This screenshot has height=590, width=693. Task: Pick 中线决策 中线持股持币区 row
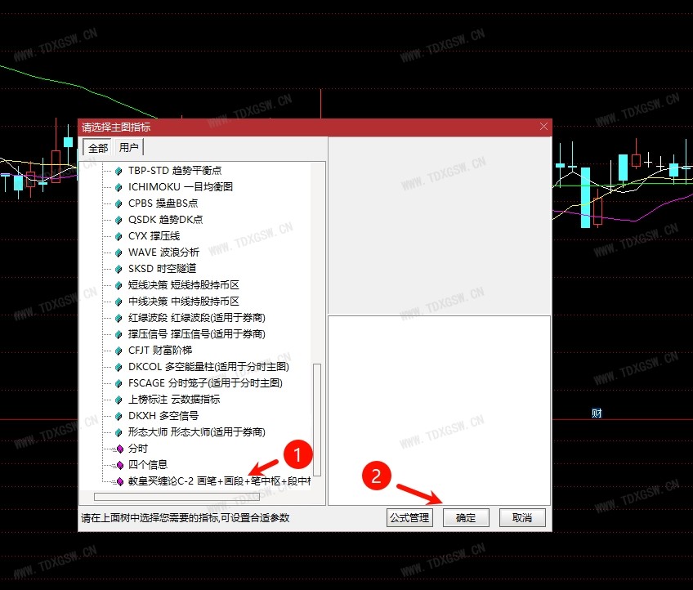[184, 302]
